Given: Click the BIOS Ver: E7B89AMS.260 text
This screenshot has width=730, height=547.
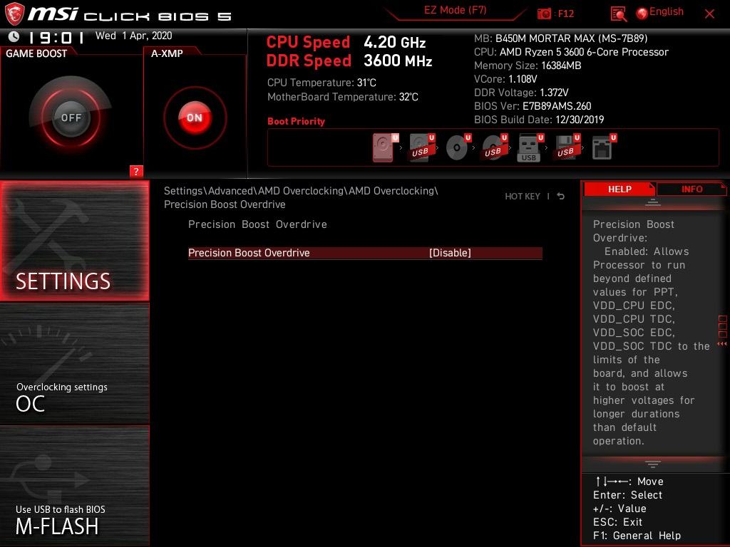Looking at the screenshot, I should tap(533, 106).
